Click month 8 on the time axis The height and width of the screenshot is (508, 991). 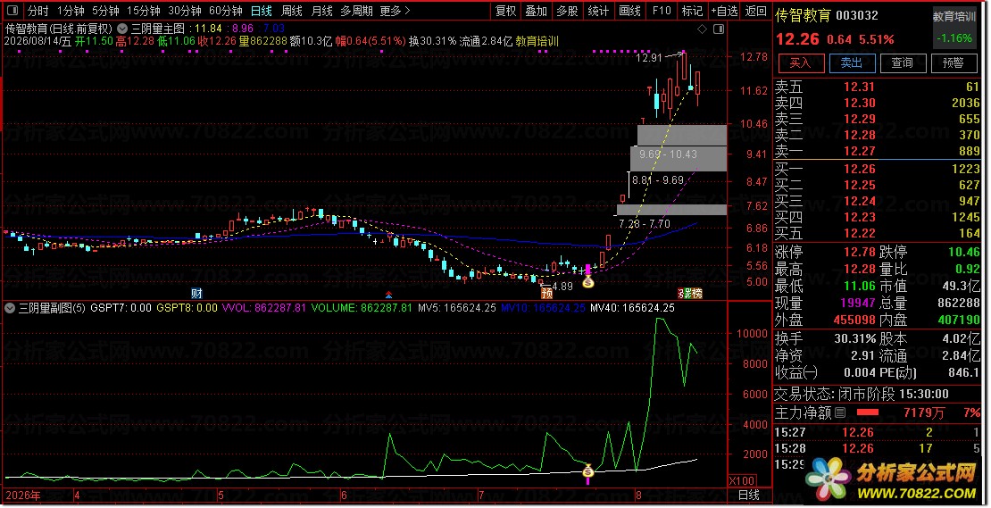pyautogui.click(x=639, y=495)
